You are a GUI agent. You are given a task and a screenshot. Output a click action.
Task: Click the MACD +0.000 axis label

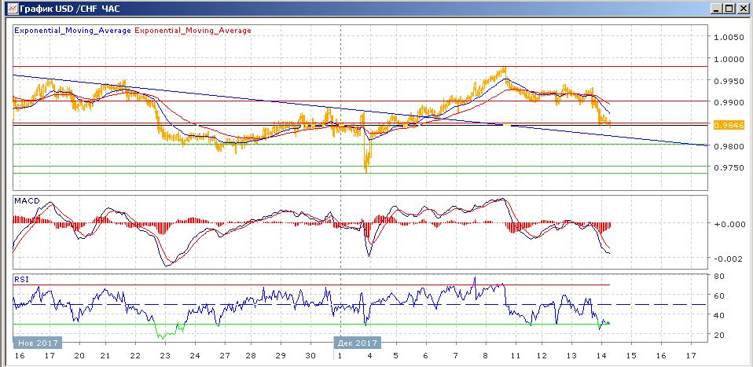tap(729, 223)
